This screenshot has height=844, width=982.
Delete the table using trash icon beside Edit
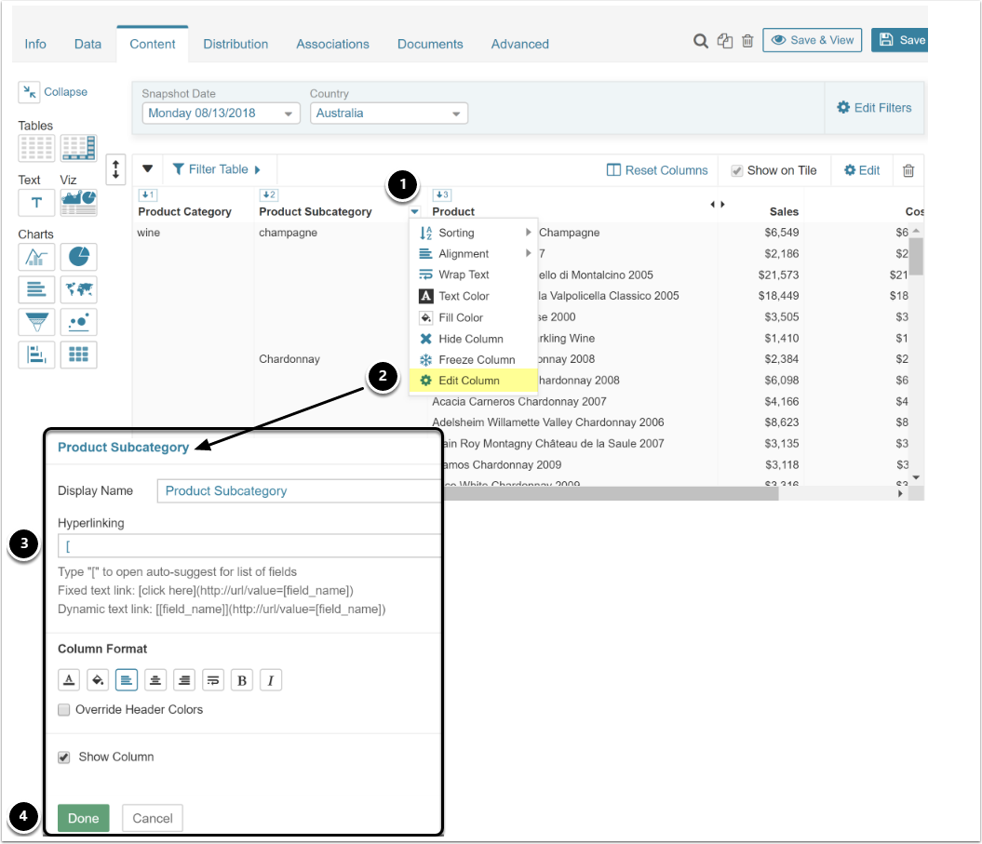908,170
